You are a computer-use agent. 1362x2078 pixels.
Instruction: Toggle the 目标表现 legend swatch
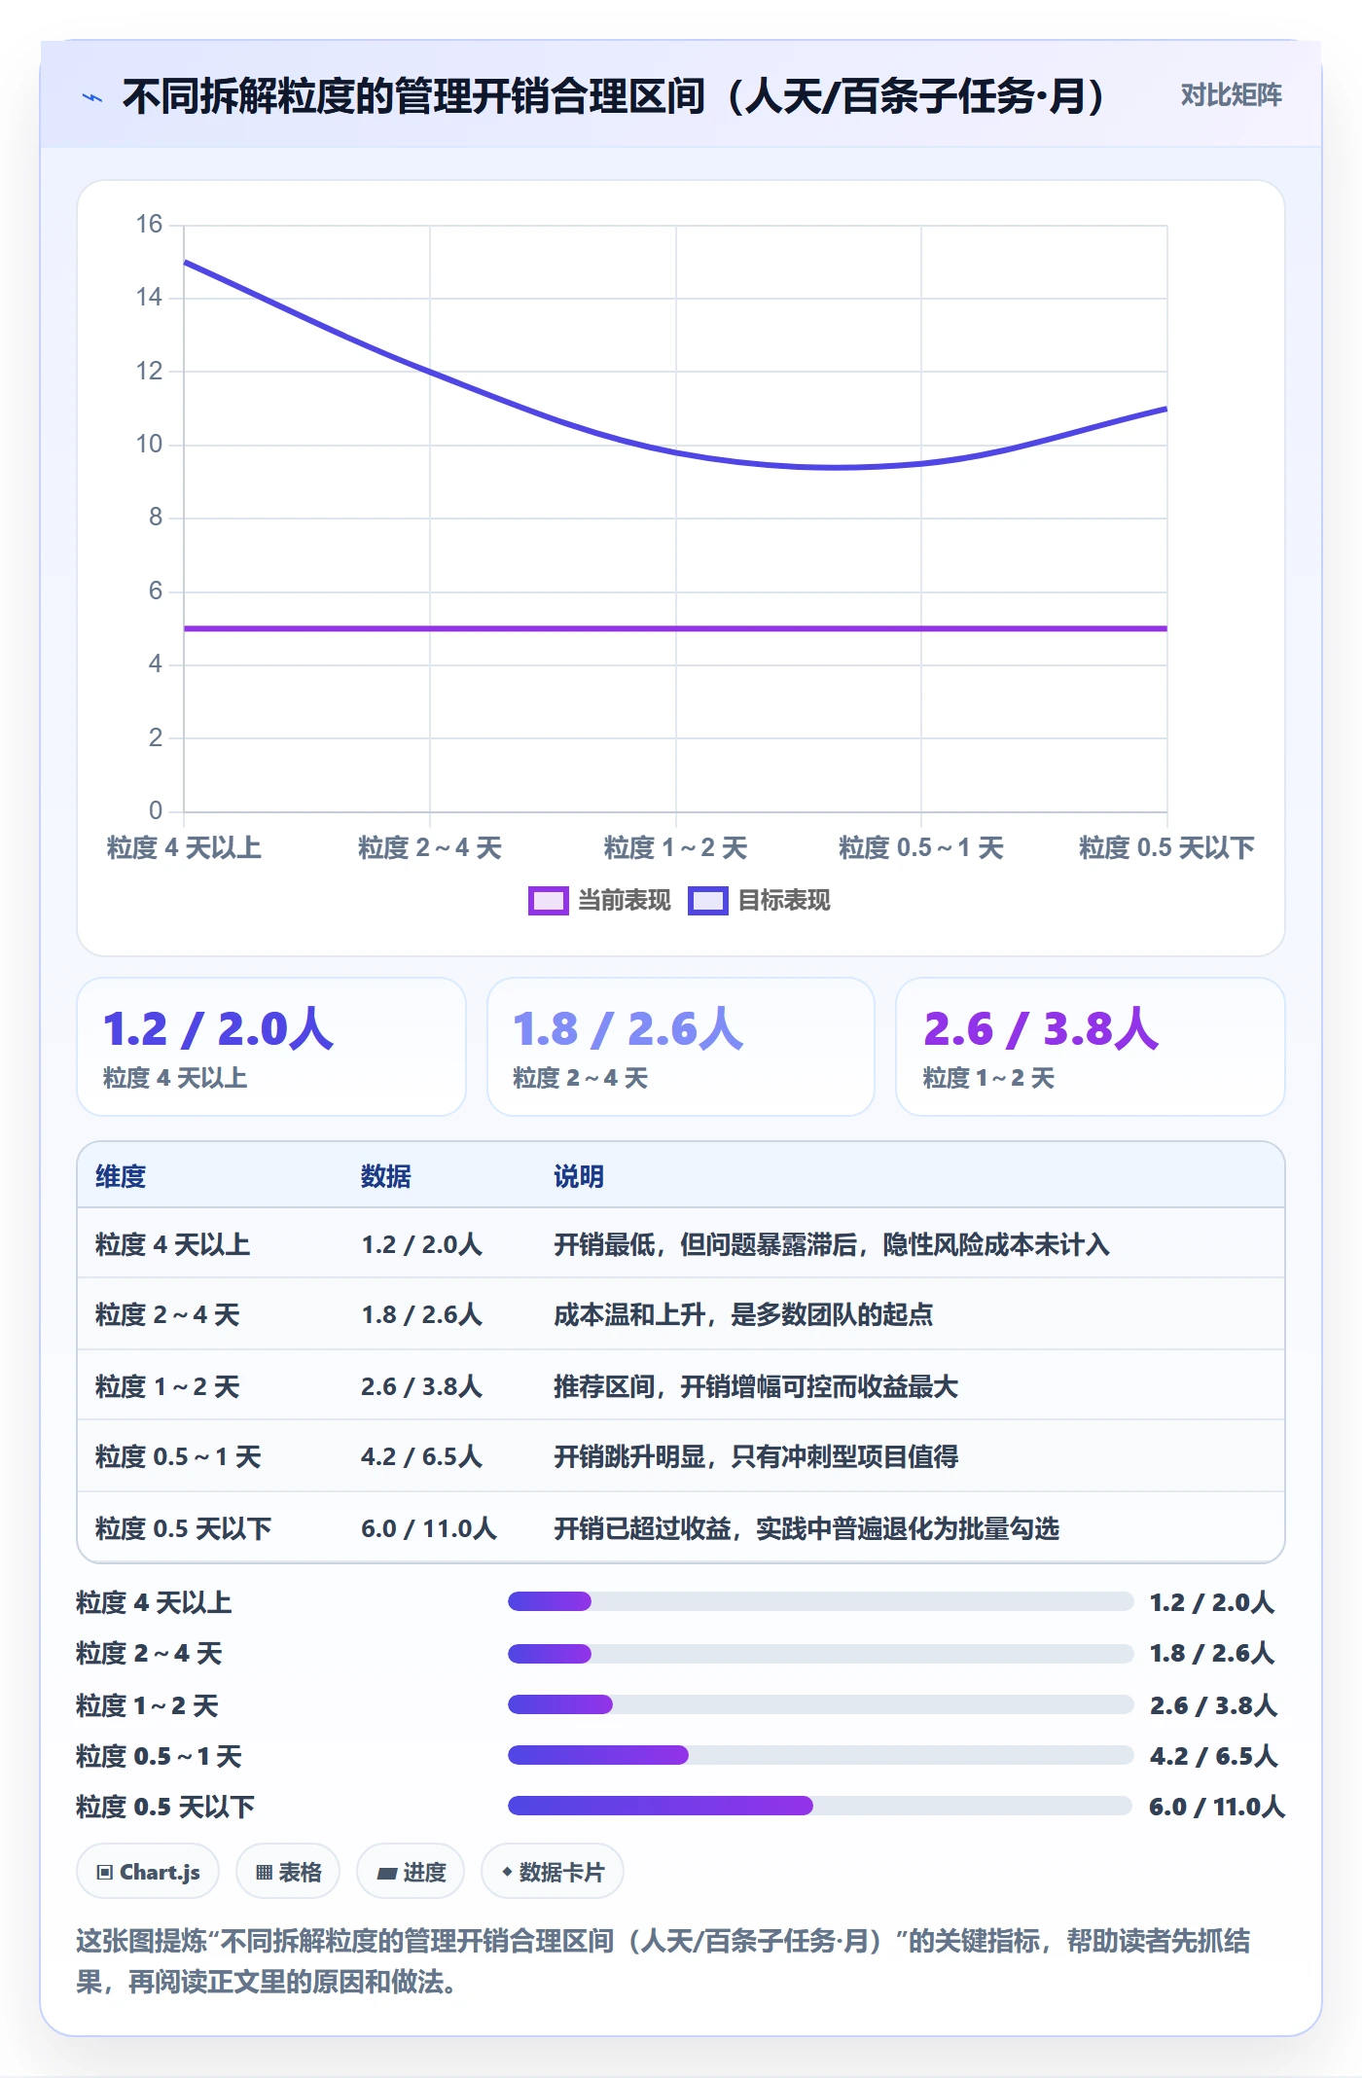click(x=707, y=901)
